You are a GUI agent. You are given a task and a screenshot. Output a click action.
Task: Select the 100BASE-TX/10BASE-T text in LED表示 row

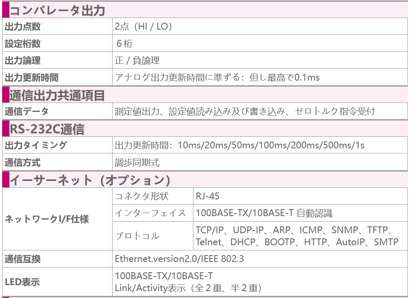[164, 276]
